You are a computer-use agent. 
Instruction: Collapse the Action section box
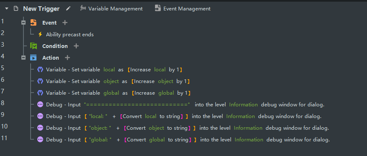click(x=23, y=58)
